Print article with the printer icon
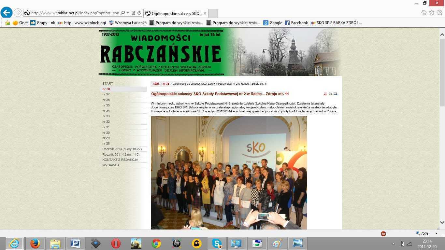 (330, 94)
